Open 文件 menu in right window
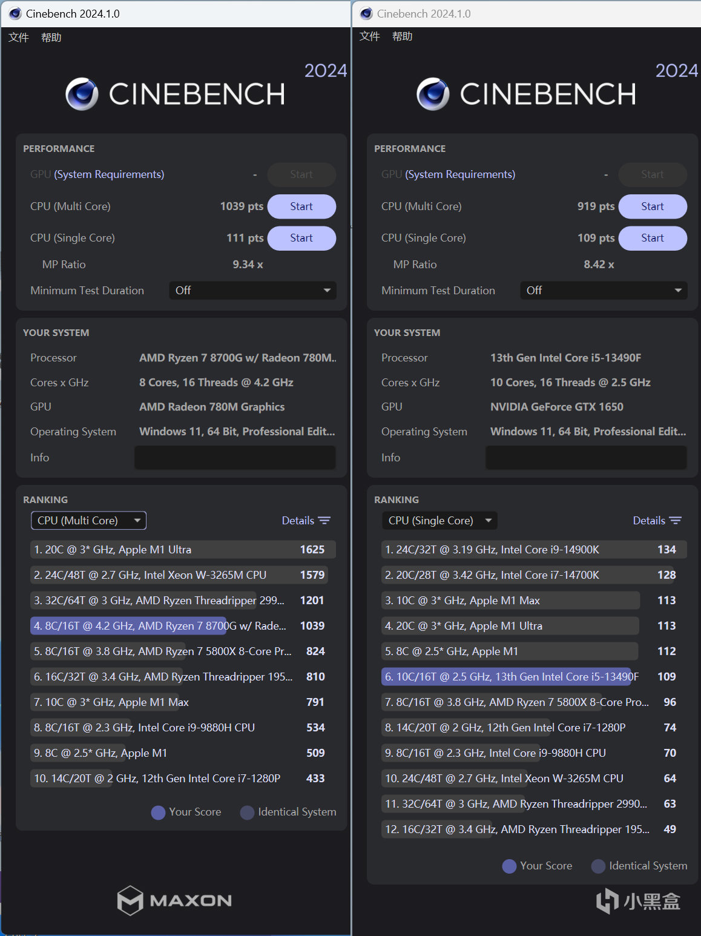The width and height of the screenshot is (701, 936). pos(370,36)
